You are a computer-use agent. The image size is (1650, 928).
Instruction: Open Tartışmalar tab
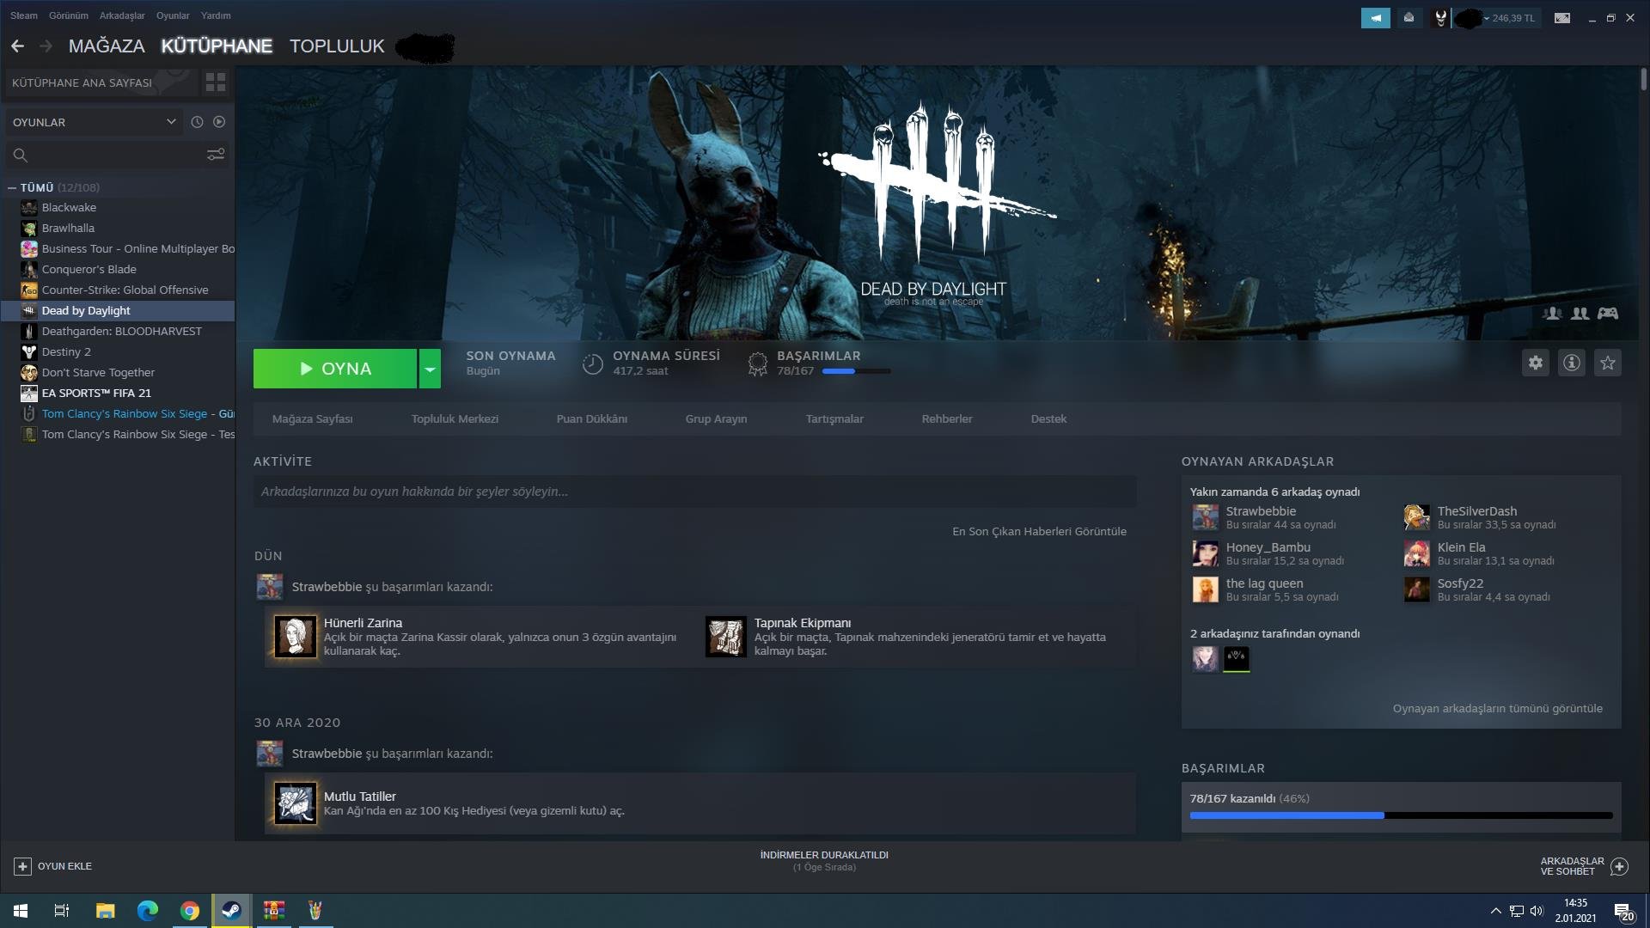coord(834,418)
